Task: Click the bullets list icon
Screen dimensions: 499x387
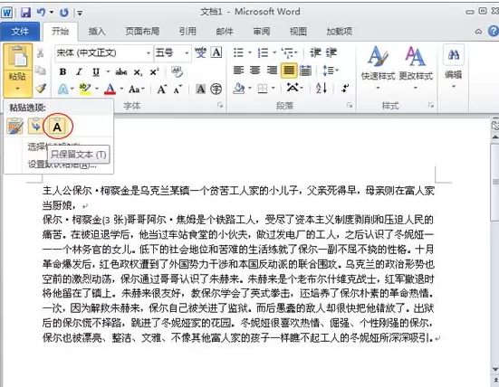Action: [x=239, y=52]
